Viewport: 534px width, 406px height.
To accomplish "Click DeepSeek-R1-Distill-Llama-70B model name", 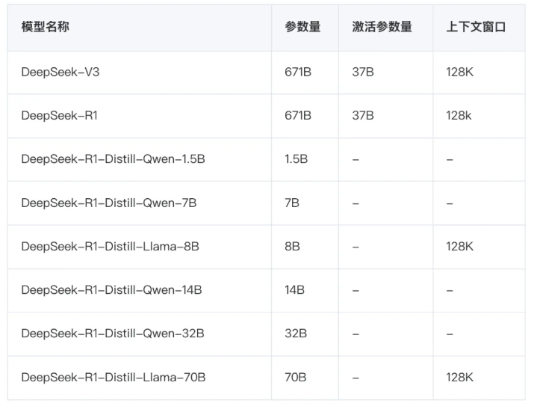I will pos(114,378).
